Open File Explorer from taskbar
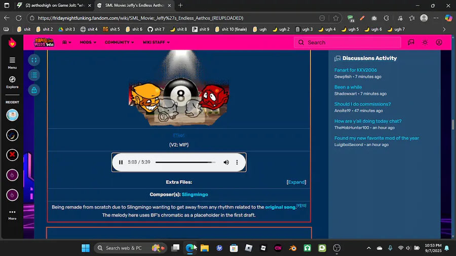 205,248
